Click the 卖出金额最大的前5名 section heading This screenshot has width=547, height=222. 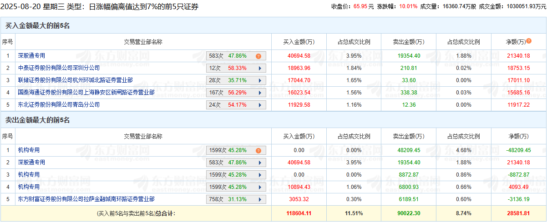point(37,120)
